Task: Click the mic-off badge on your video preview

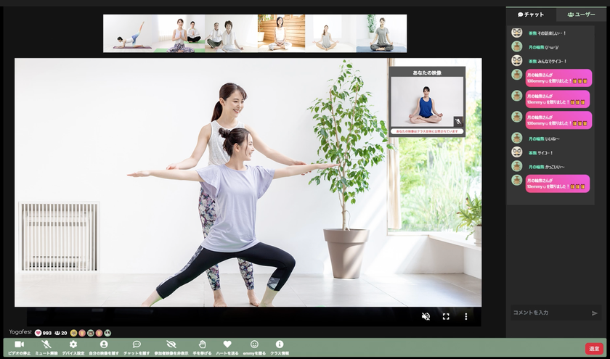Action: (458, 121)
